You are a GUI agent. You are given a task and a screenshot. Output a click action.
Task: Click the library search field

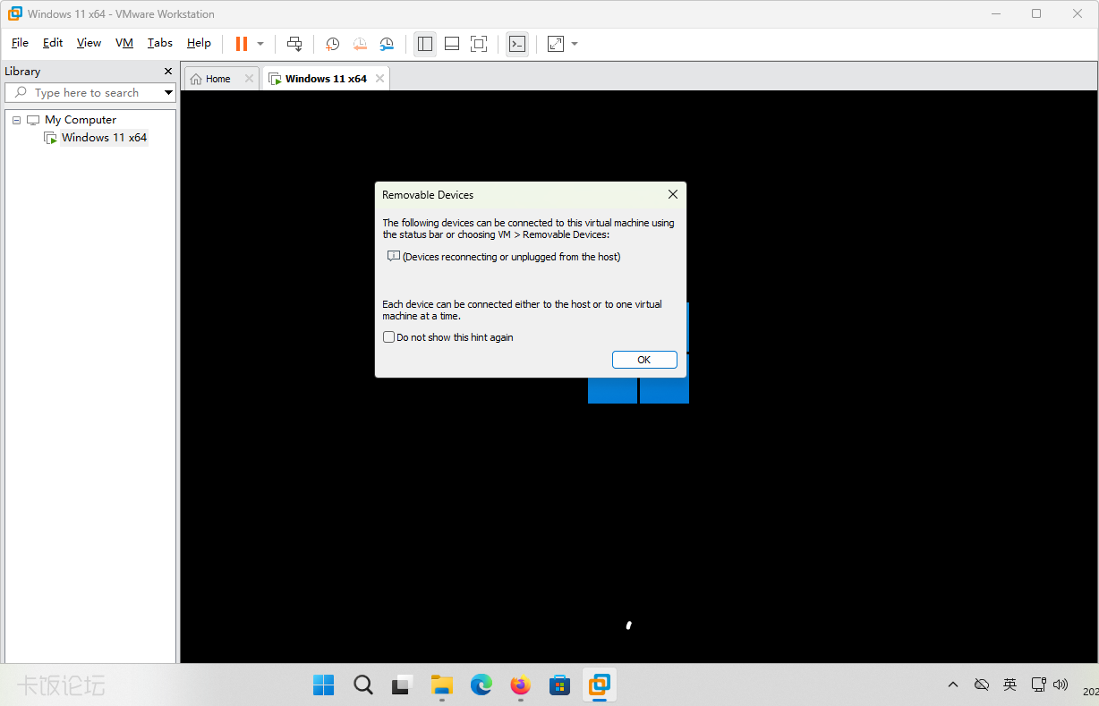[85, 93]
